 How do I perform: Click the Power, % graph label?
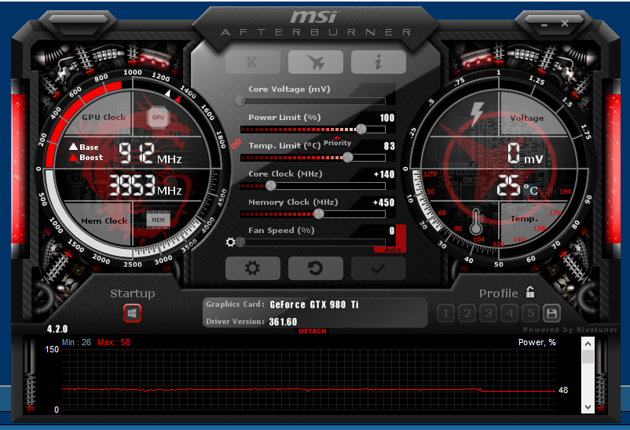pyautogui.click(x=537, y=342)
